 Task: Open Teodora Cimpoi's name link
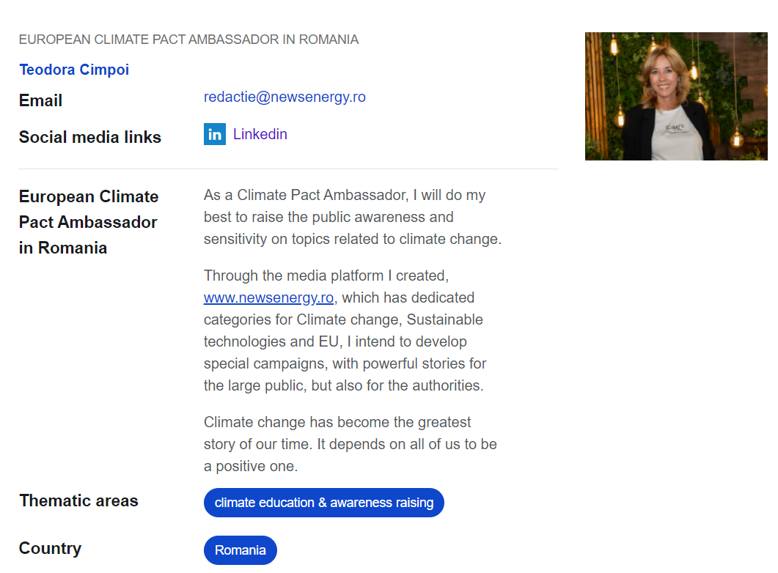(x=74, y=70)
